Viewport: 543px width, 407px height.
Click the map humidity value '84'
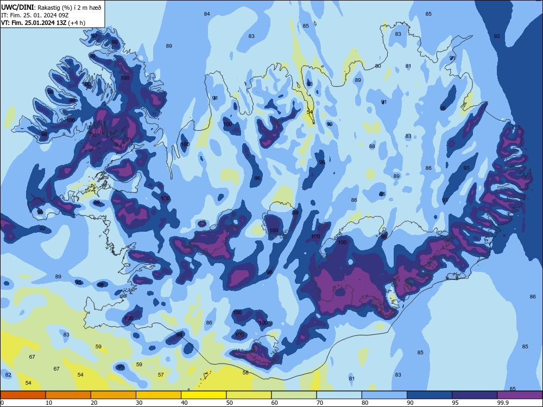click(x=207, y=14)
